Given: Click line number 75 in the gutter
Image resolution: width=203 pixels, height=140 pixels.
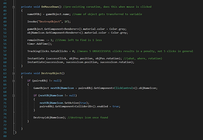Looking at the screenshot, I should click(5, 118).
